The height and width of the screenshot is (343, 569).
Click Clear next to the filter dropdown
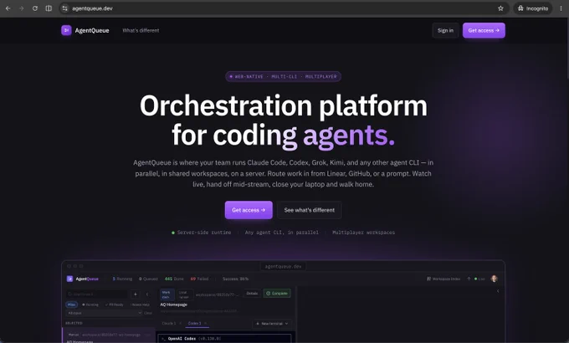click(x=148, y=313)
